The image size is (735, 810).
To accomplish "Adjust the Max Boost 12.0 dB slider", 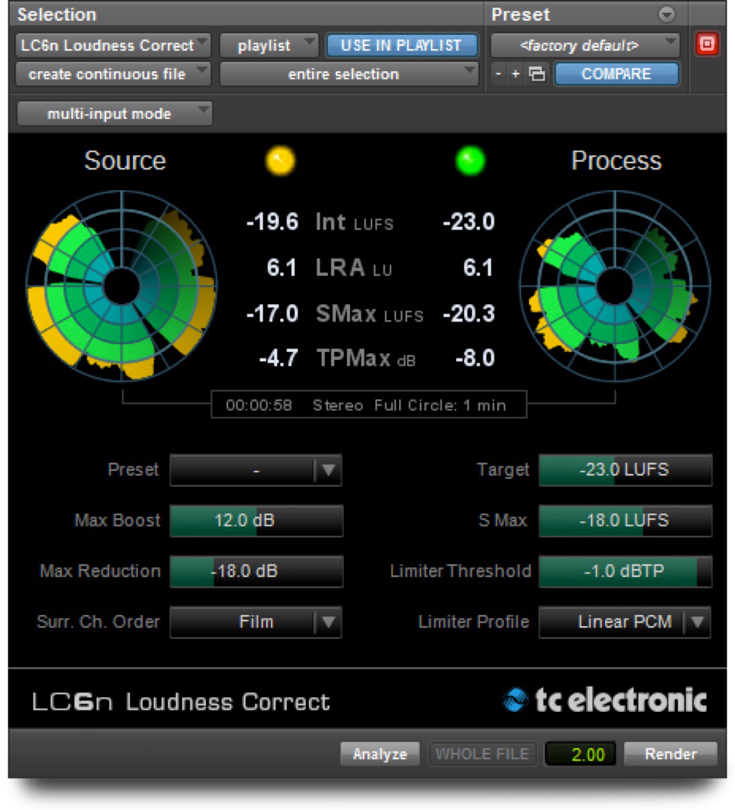I will point(256,520).
